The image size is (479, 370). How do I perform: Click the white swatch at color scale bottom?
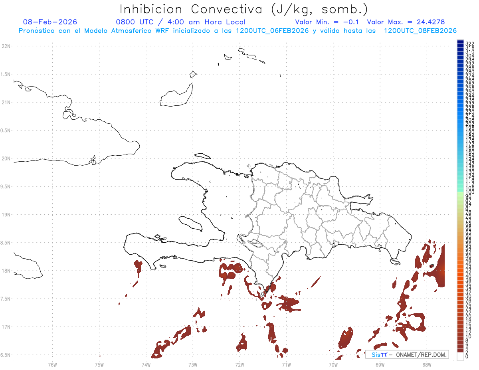460,356
